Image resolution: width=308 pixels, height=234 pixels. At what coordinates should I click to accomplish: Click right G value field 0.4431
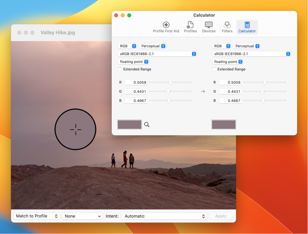point(230,91)
